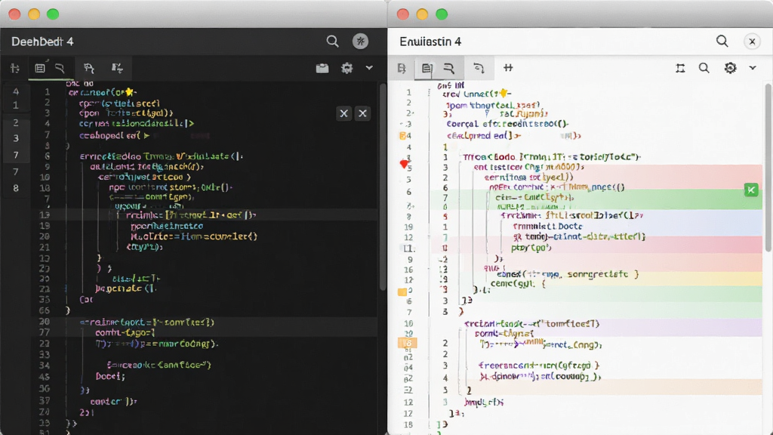Click the round asterisk badge in DeehDedt 4
The image size is (773, 435).
point(360,42)
